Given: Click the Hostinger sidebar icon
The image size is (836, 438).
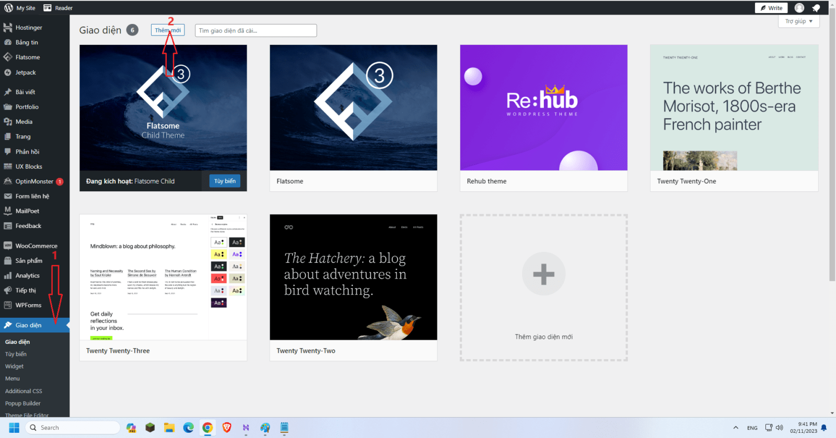Looking at the screenshot, I should (x=8, y=28).
